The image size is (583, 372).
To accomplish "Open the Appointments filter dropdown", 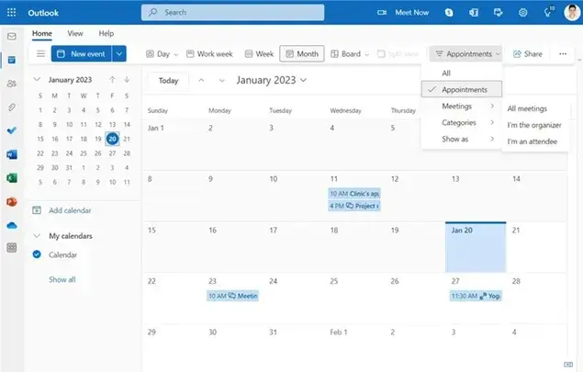I will click(465, 54).
